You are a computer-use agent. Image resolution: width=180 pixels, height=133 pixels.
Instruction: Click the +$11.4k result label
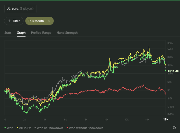point(173,71)
